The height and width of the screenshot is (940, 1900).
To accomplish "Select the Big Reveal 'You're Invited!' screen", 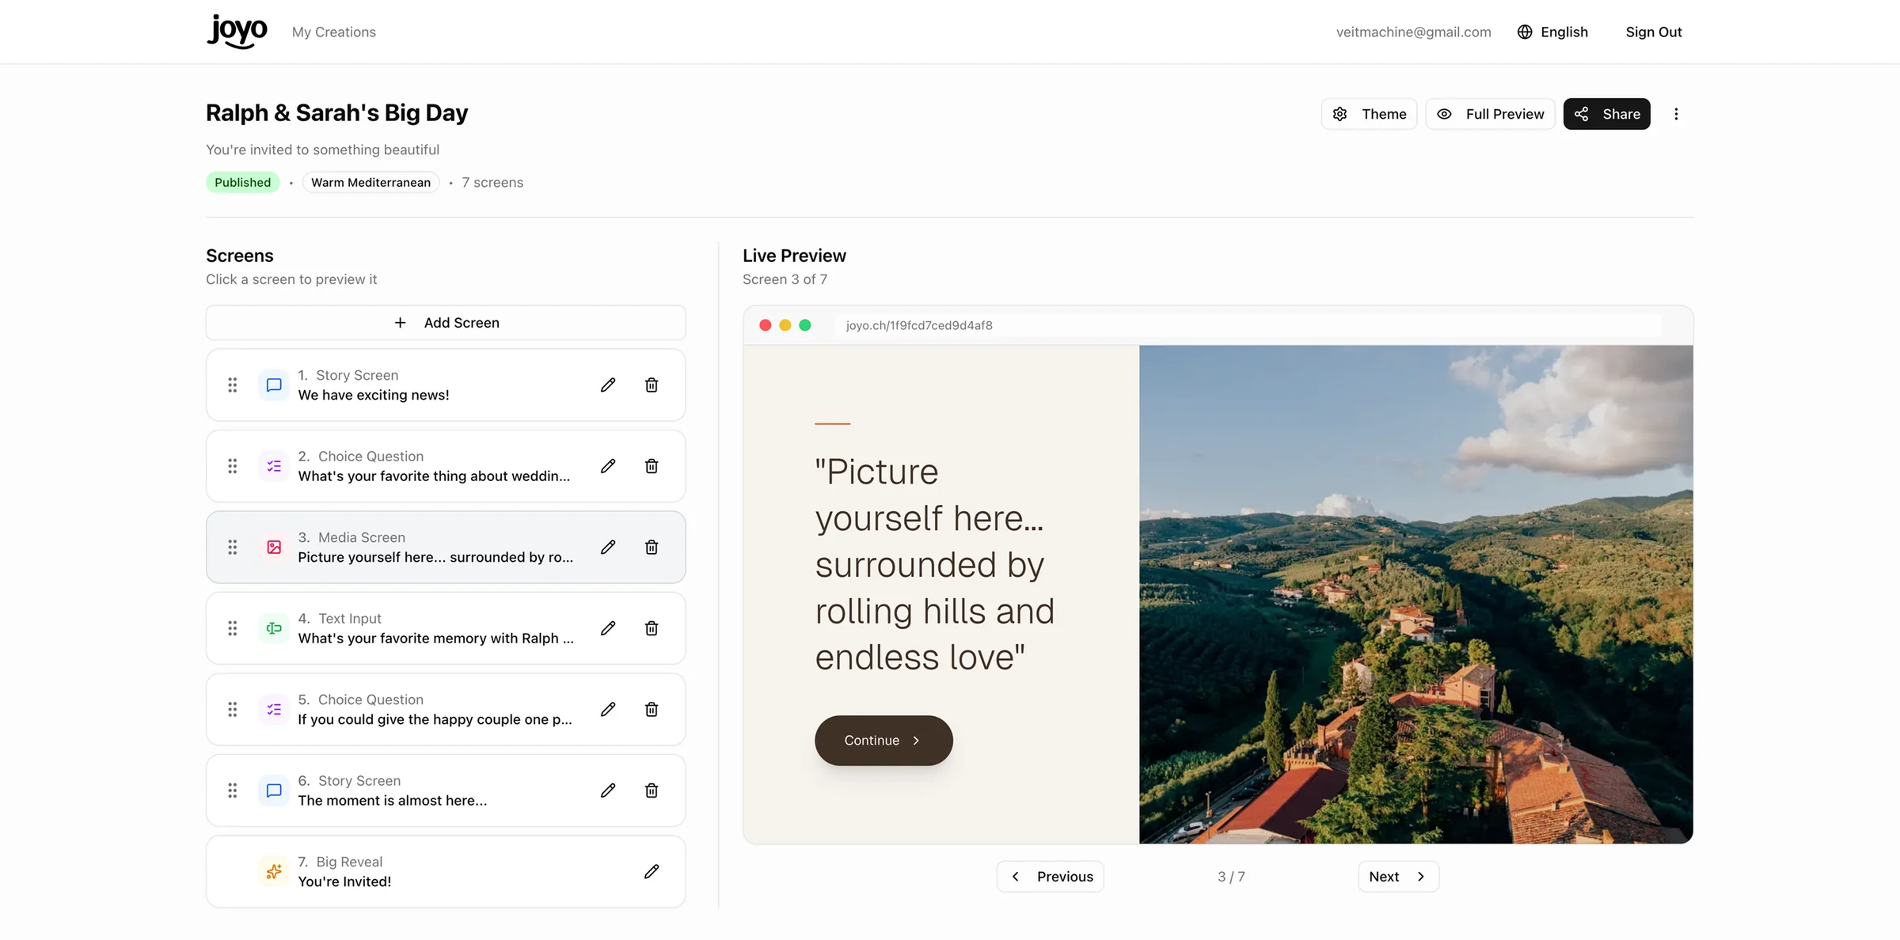I will pos(446,872).
